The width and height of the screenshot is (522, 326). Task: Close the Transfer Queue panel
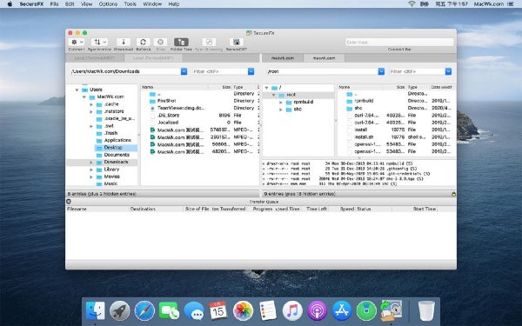click(x=69, y=202)
